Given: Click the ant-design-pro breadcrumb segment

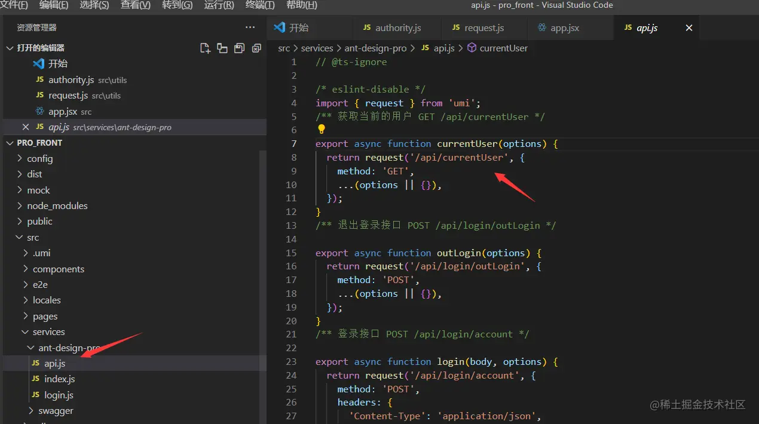Looking at the screenshot, I should click(375, 48).
